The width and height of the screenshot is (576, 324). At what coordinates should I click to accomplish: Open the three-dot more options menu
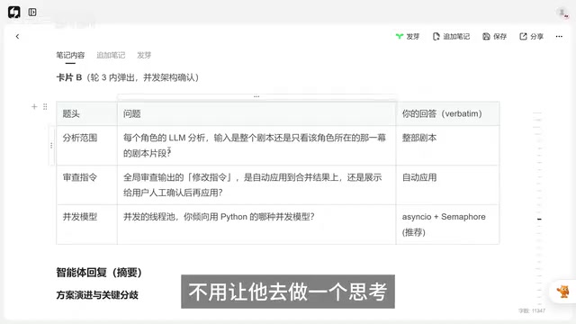coord(559,36)
